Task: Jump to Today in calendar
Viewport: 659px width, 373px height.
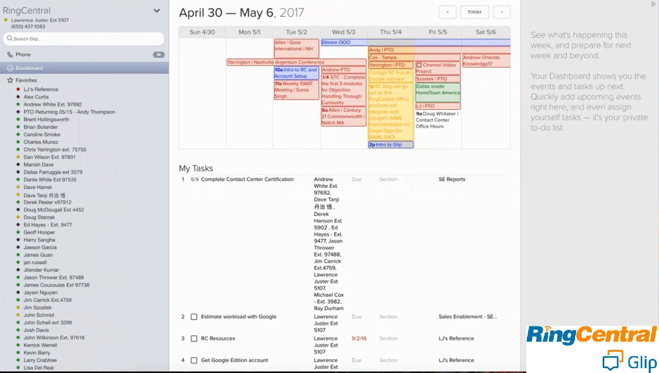Action: point(474,12)
